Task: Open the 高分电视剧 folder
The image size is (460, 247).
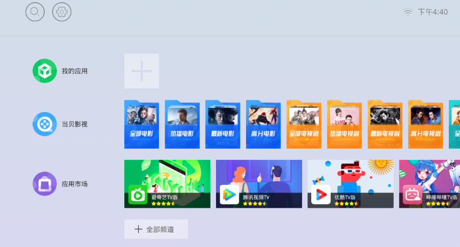Action: tap(425, 124)
